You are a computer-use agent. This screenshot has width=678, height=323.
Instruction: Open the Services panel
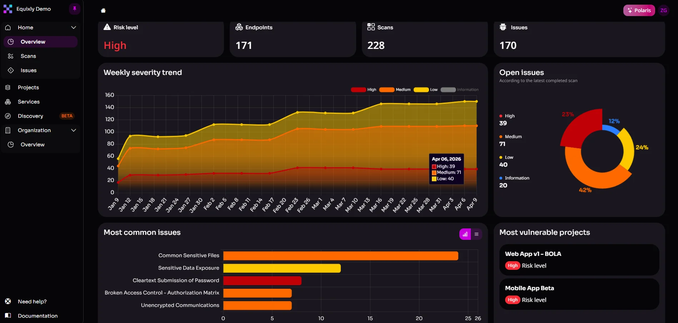tap(29, 102)
